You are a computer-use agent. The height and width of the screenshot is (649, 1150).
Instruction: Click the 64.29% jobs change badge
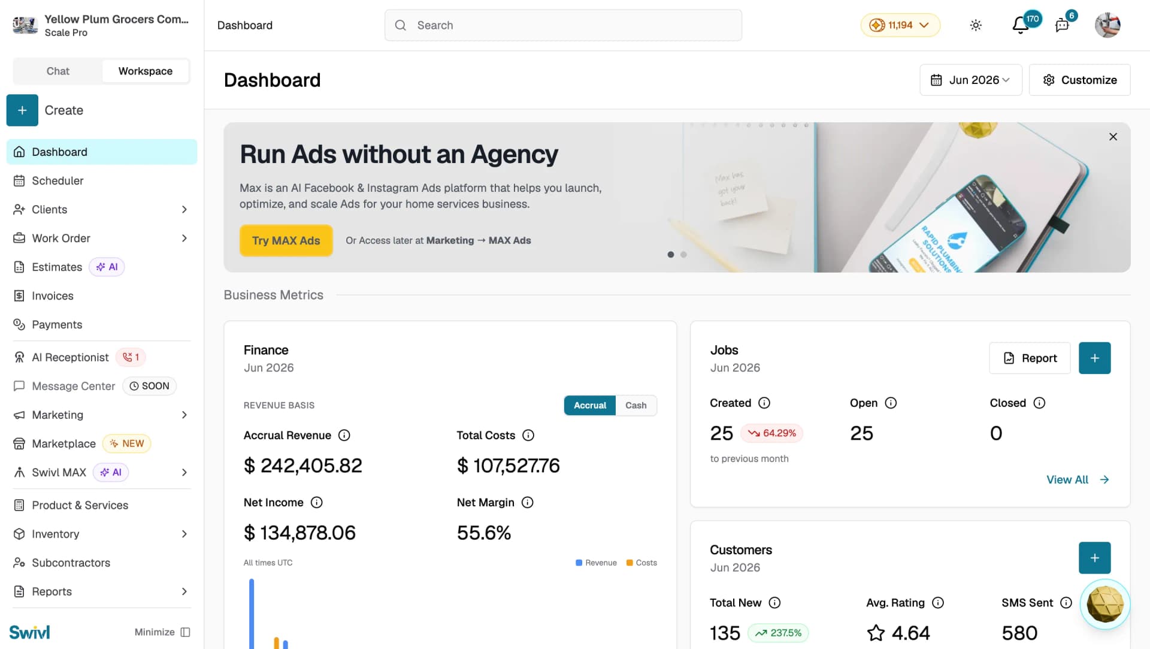coord(771,433)
